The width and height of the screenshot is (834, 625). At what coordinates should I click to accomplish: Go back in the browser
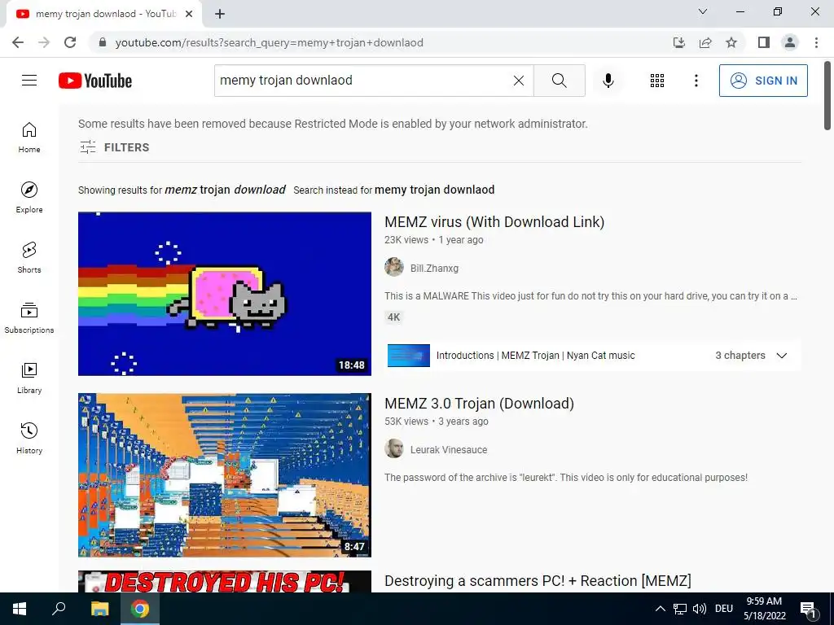18,42
